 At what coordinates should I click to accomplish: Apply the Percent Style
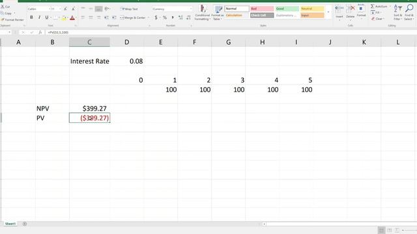pos(165,18)
